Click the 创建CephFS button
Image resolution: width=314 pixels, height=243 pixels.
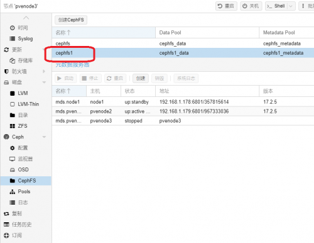point(71,20)
